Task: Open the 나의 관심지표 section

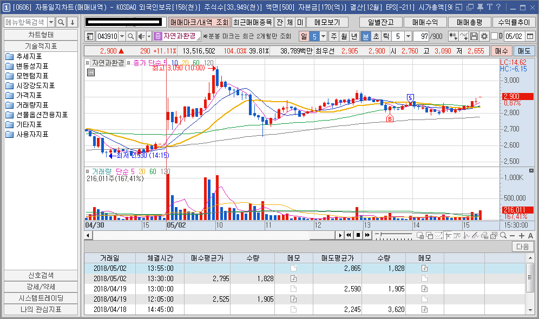Action: point(41,309)
